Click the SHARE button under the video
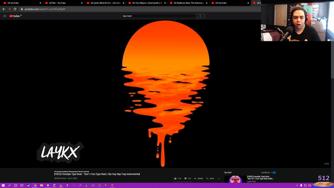The width and height of the screenshot is (334, 188). 198,179
